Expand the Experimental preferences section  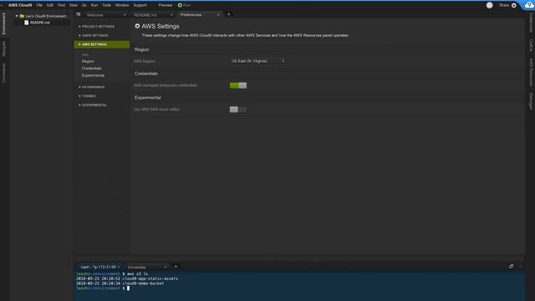pyautogui.click(x=93, y=105)
